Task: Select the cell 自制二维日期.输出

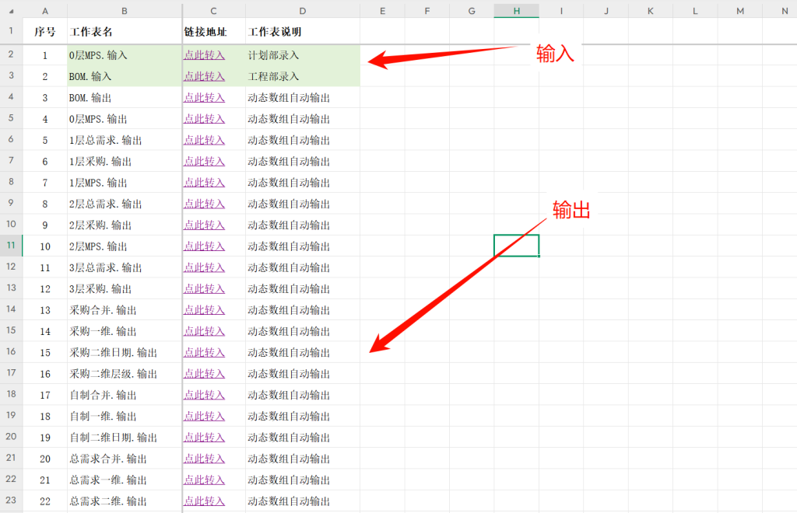Action: pyautogui.click(x=125, y=438)
